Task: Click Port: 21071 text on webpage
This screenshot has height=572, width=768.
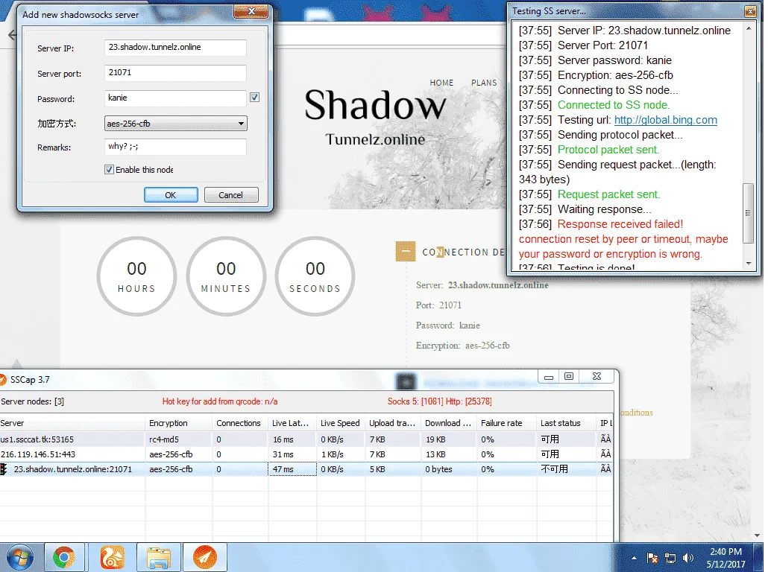Action: tap(438, 305)
